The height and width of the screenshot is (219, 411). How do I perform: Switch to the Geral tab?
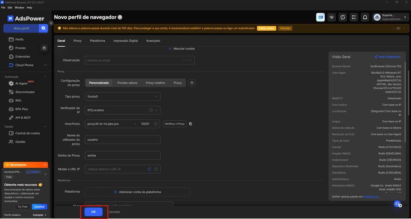point(61,41)
